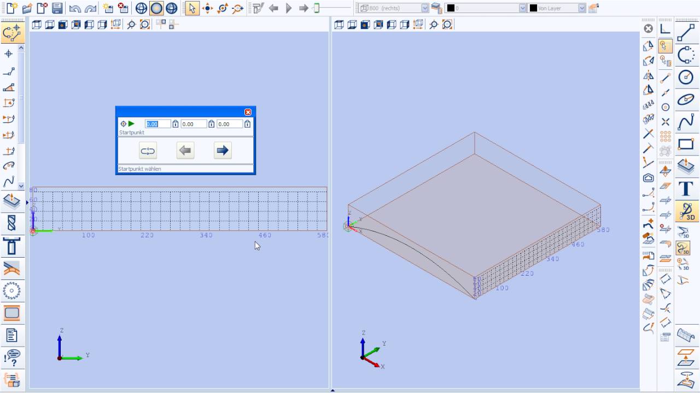Click the gray X cancel icon
Viewport: 700px width, 393px height.
pos(648,29)
